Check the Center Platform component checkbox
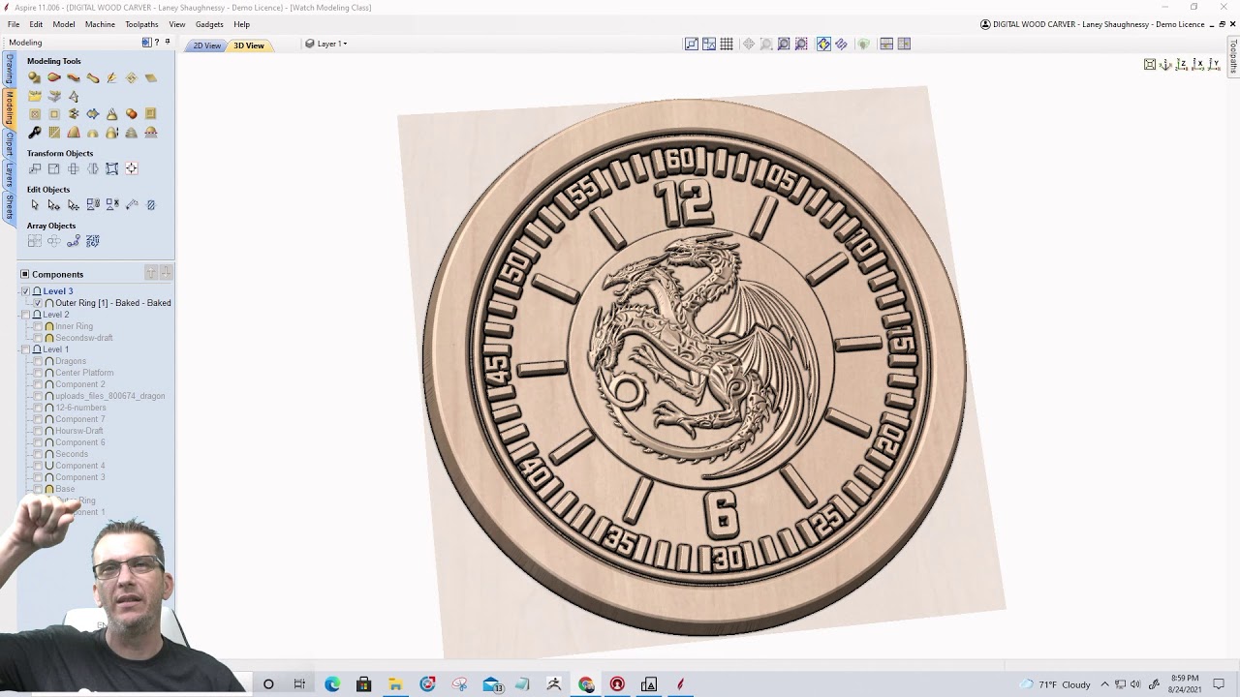The image size is (1240, 697). point(38,373)
